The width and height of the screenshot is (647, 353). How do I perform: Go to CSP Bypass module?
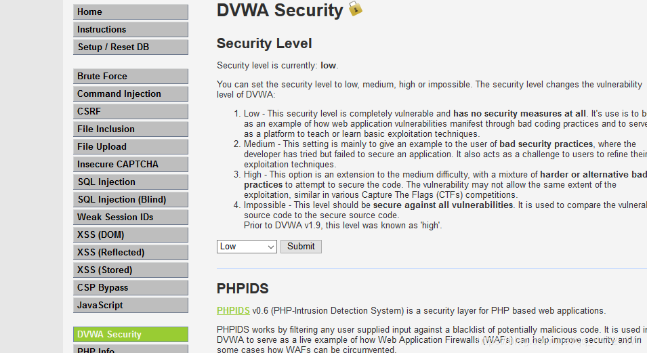[x=130, y=288]
